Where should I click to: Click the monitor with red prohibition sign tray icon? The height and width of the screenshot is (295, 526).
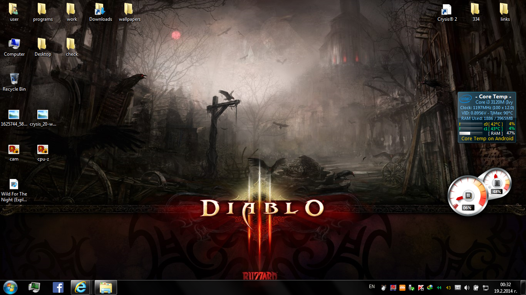pos(393,287)
